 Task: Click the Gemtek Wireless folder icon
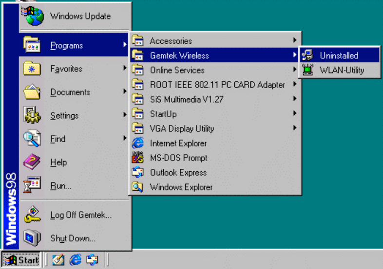click(138, 55)
